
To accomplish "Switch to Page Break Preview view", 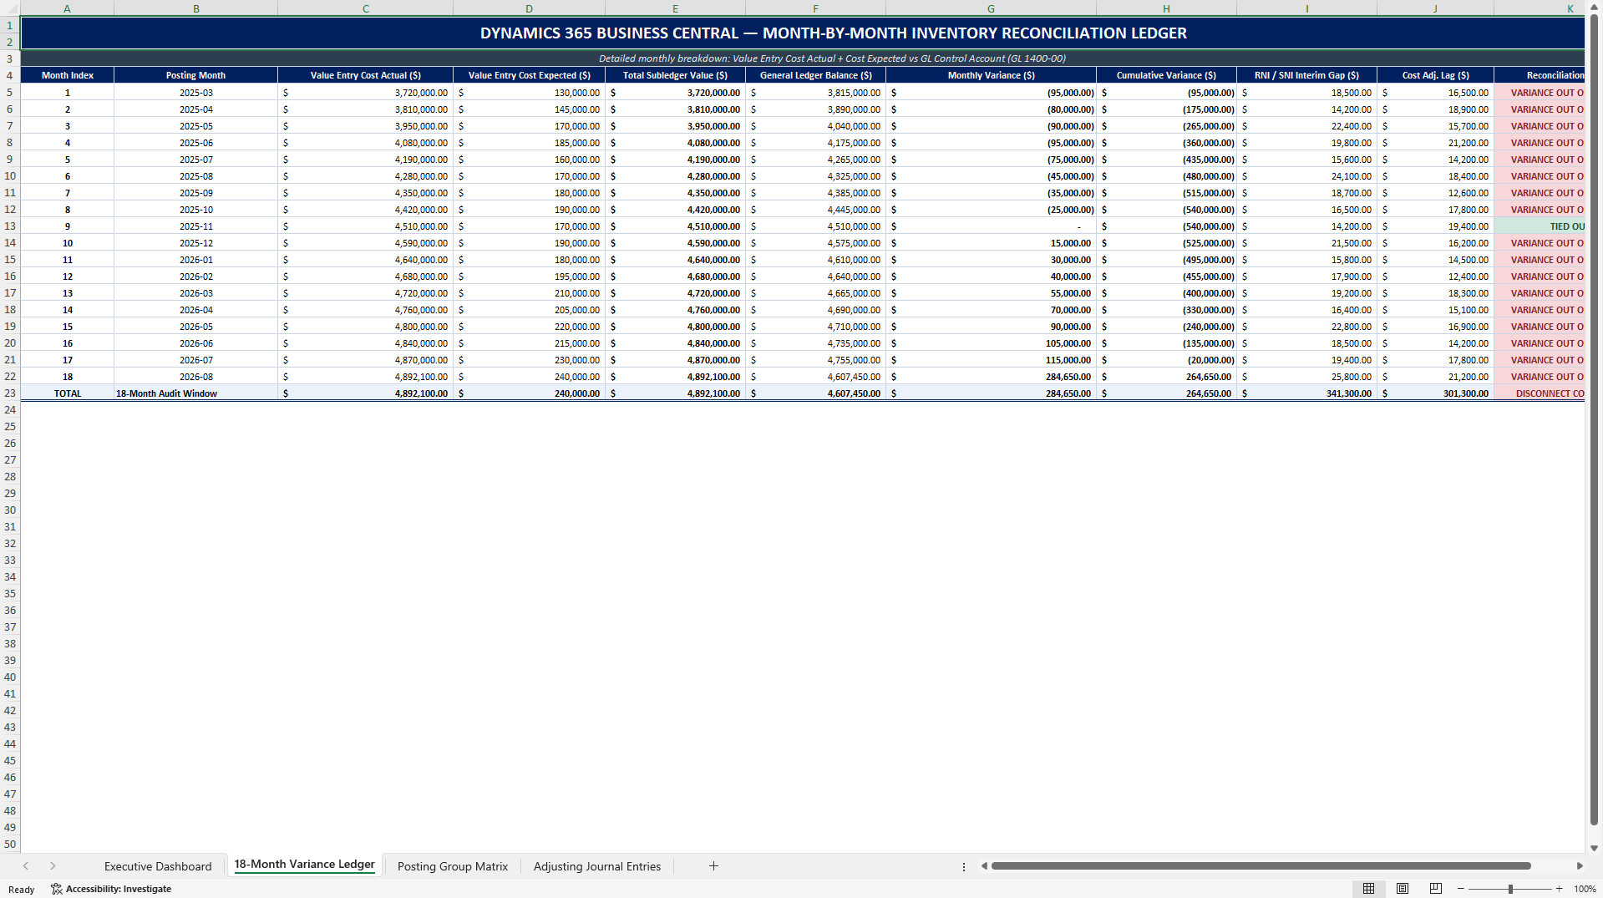I will pos(1435,889).
